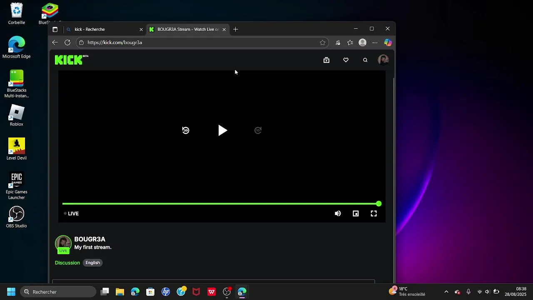This screenshot has width=533, height=300.
Task: Click the progress bar end handle
Action: 379,204
